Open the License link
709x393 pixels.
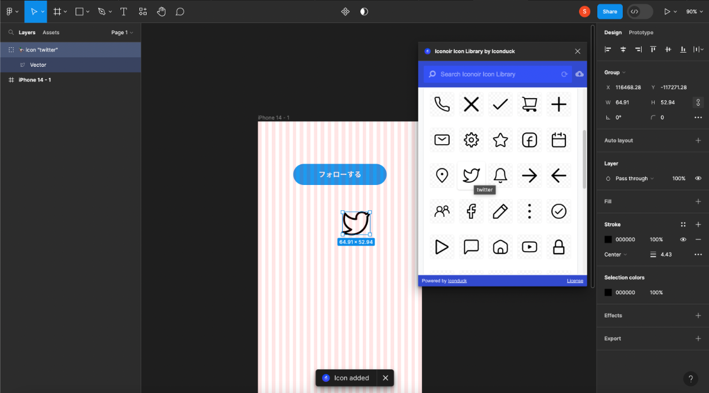(575, 281)
